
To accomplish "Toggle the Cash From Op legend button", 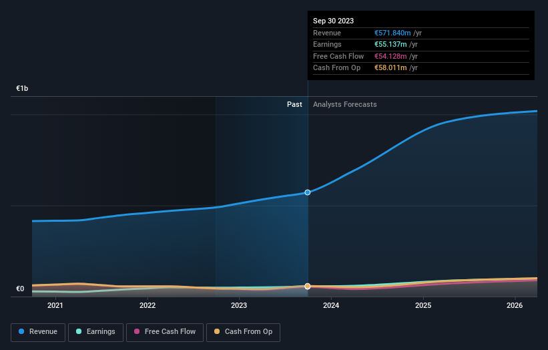I will click(x=243, y=332).
